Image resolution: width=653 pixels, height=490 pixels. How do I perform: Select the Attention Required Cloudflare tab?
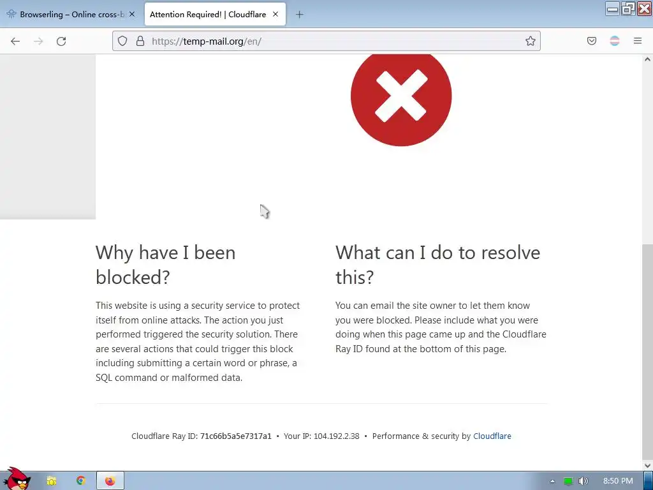coord(215,15)
